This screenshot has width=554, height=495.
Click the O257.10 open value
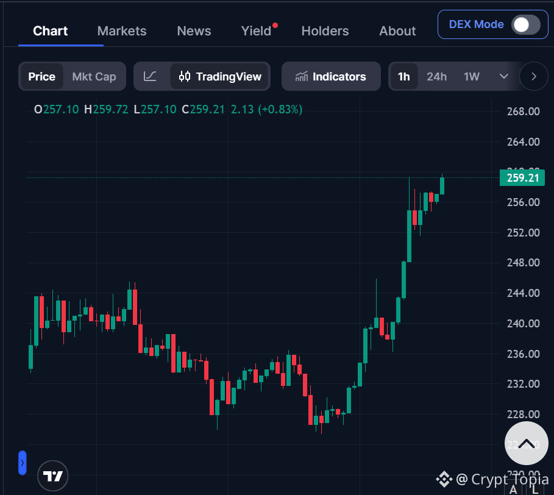(x=56, y=110)
